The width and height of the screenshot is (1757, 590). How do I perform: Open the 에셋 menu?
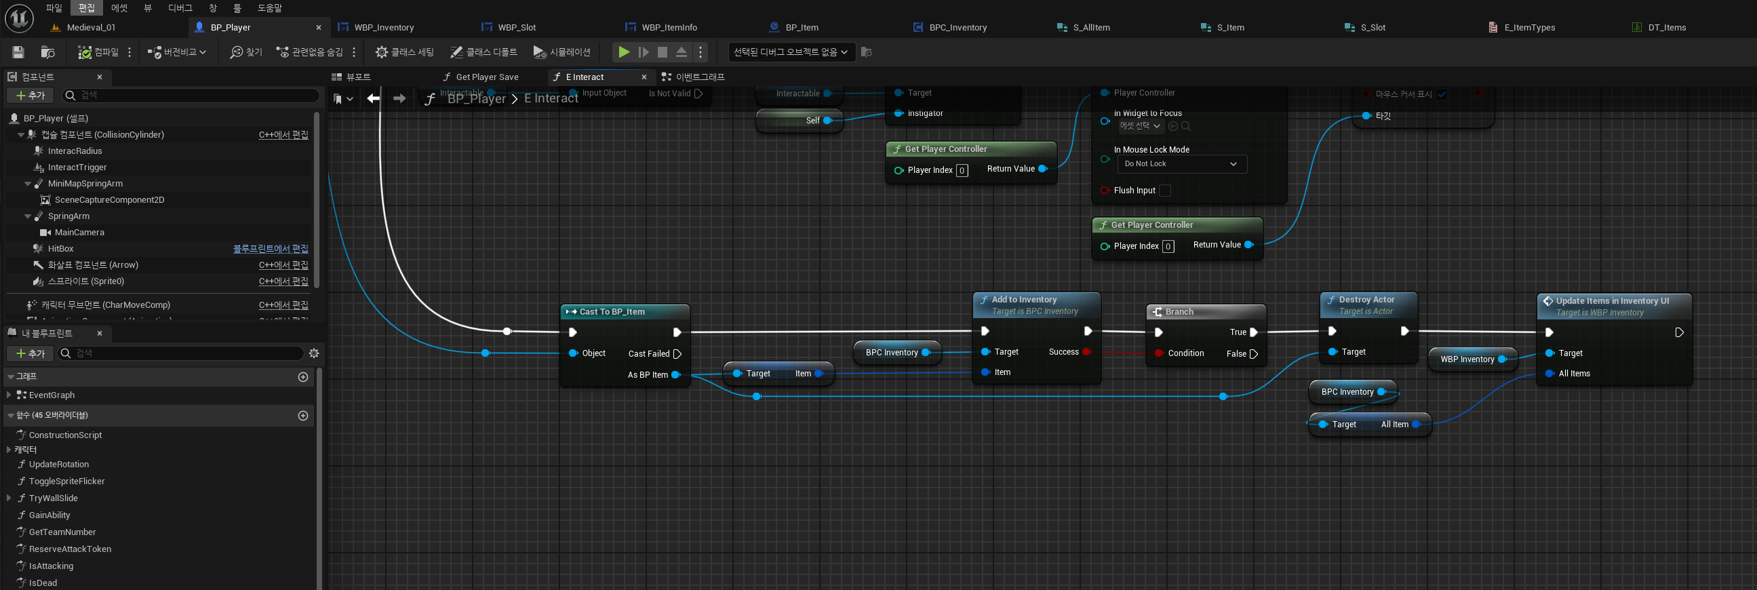pyautogui.click(x=119, y=8)
